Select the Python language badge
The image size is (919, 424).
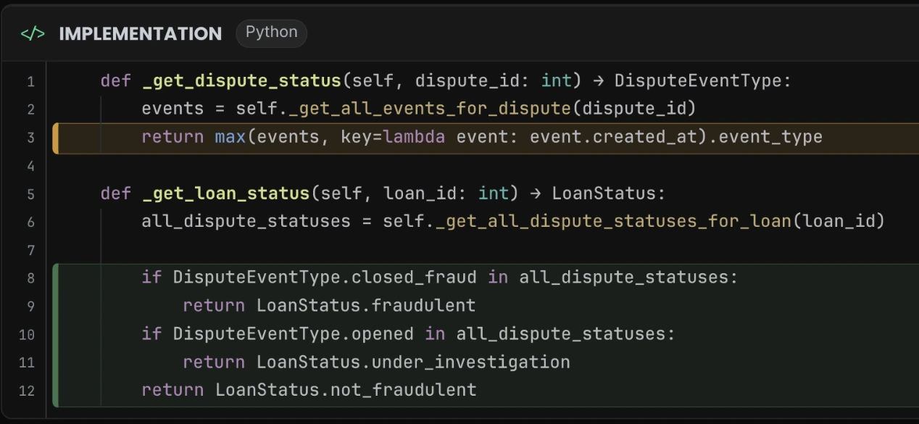point(271,33)
